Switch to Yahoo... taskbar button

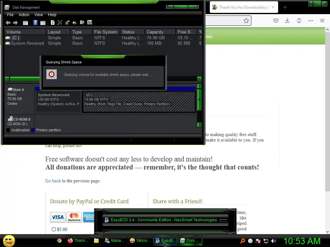click(x=140, y=241)
